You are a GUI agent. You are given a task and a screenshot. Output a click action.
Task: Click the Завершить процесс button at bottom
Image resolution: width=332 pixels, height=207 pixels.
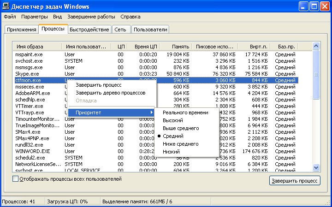[295, 181]
